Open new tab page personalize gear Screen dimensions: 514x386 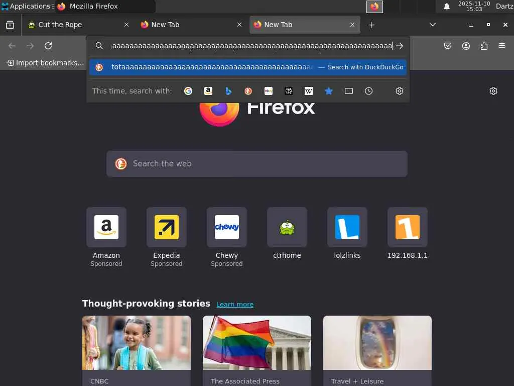point(493,91)
